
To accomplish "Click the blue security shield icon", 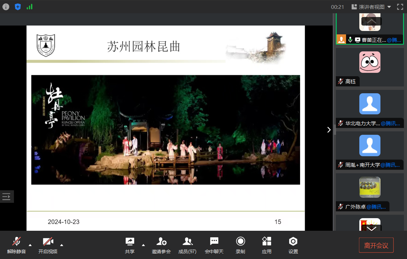I will [x=18, y=7].
